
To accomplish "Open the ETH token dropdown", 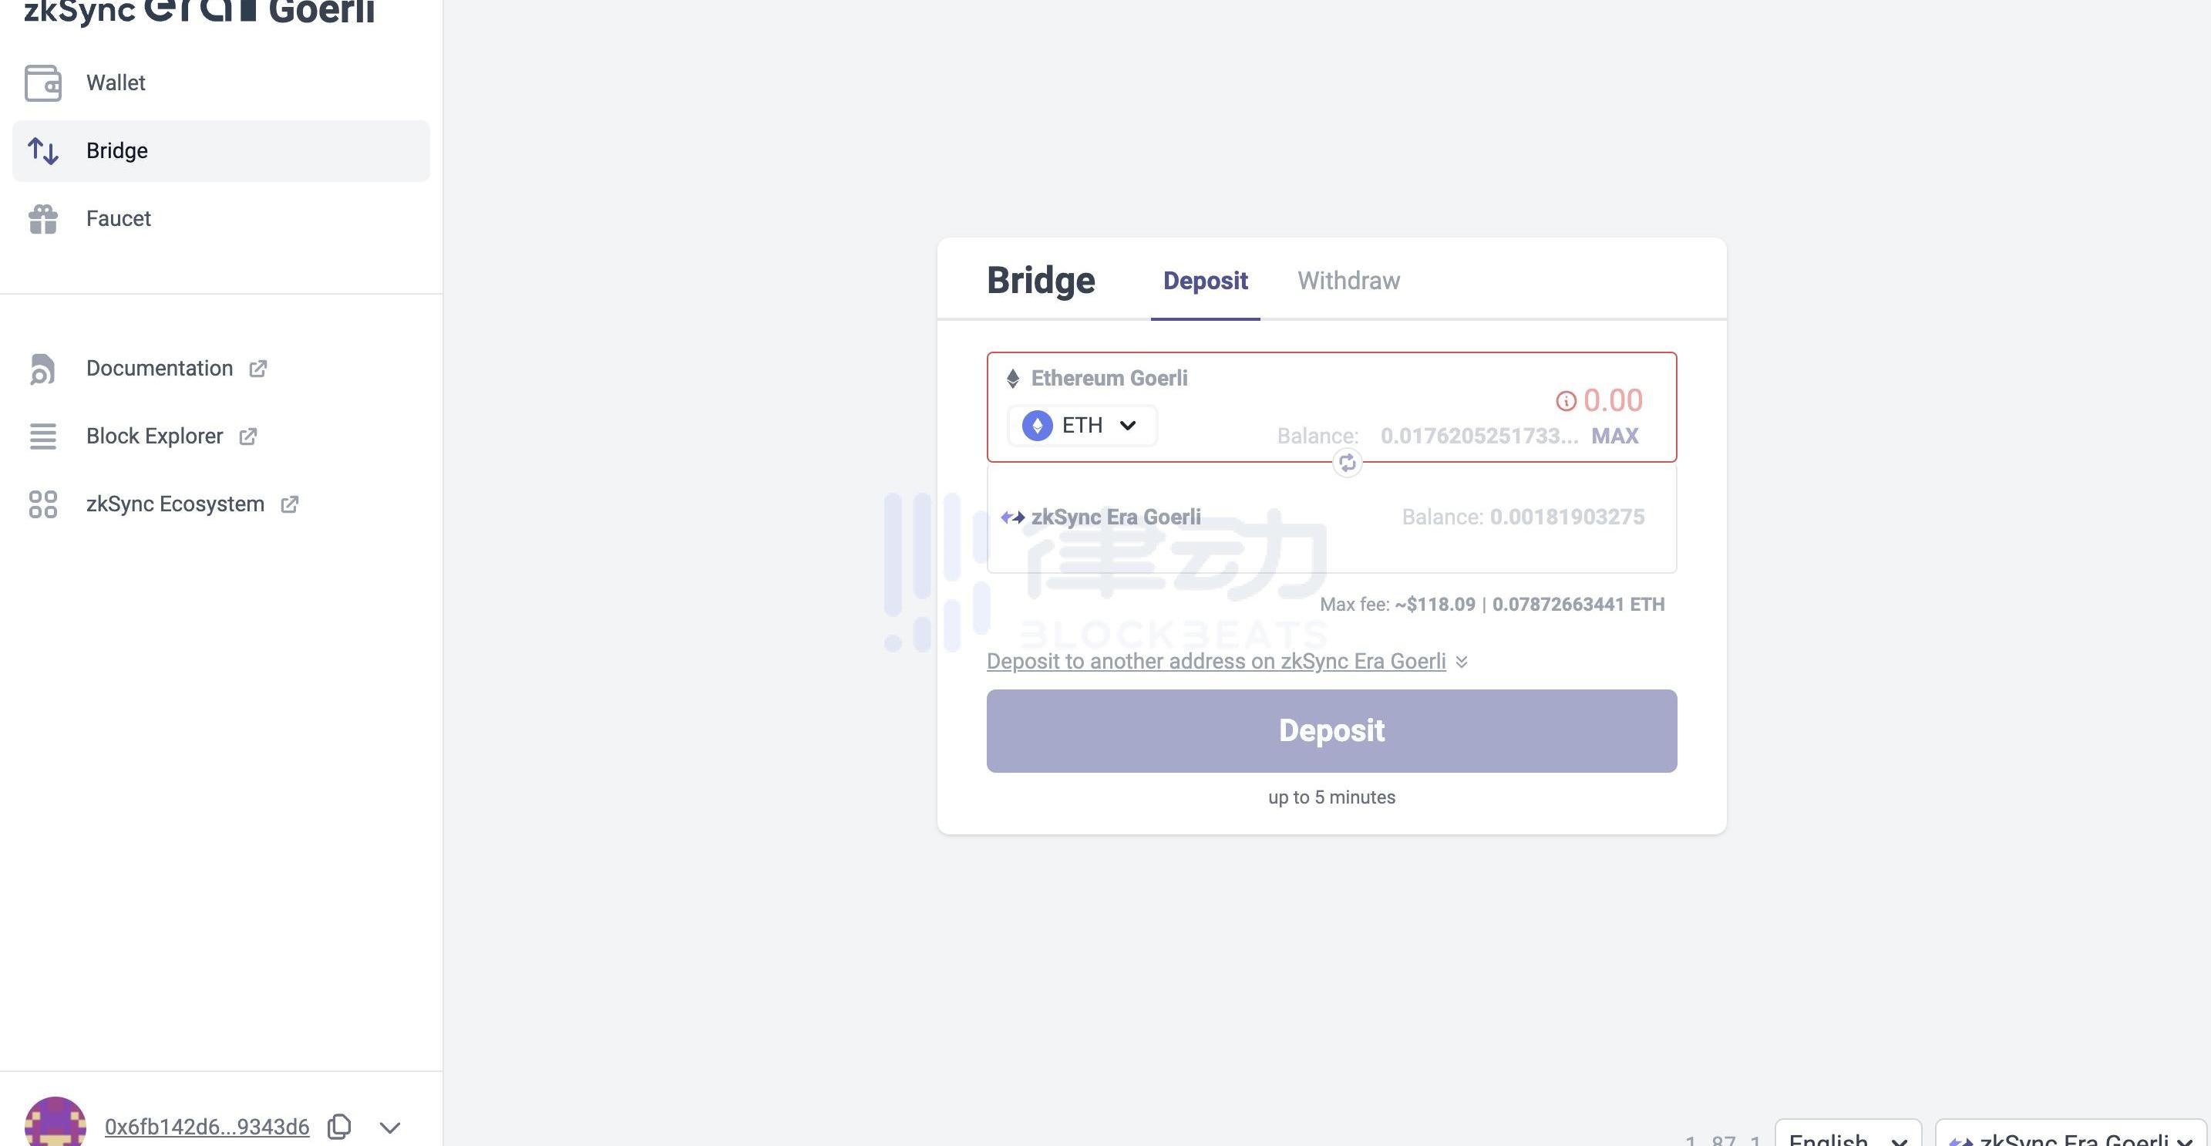I will [1082, 426].
